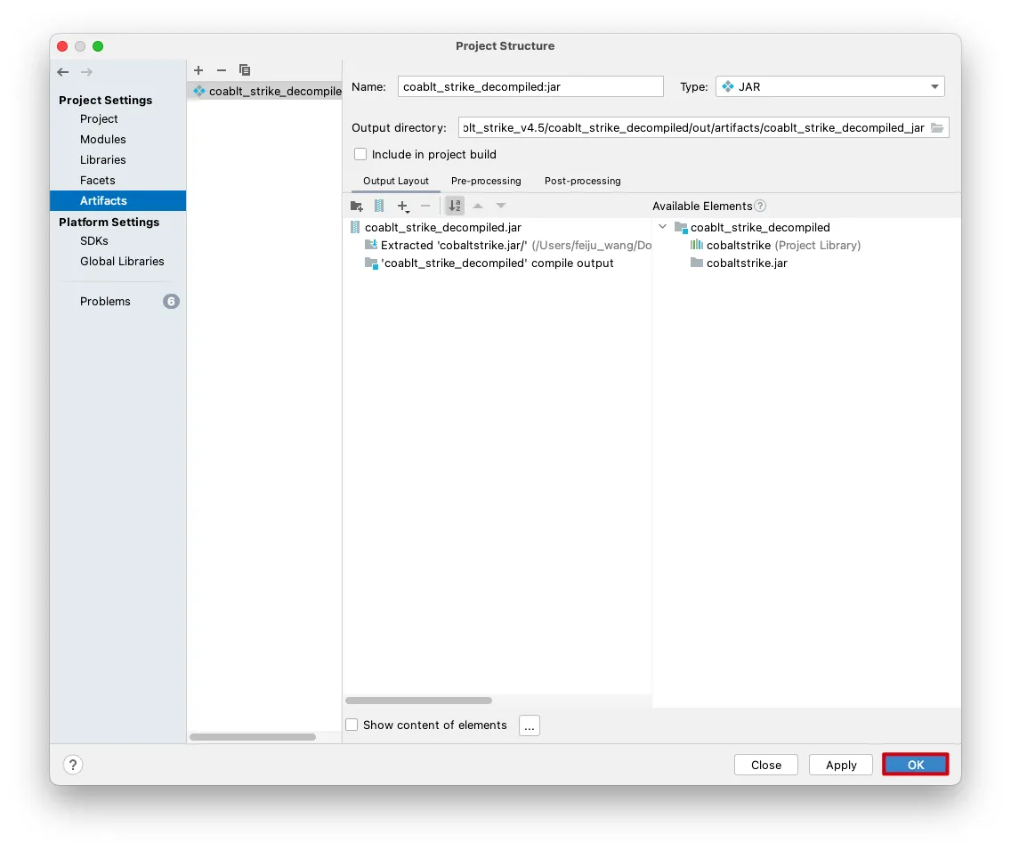Enable Include in project build checkbox
The height and width of the screenshot is (851, 1011).
pyautogui.click(x=360, y=154)
